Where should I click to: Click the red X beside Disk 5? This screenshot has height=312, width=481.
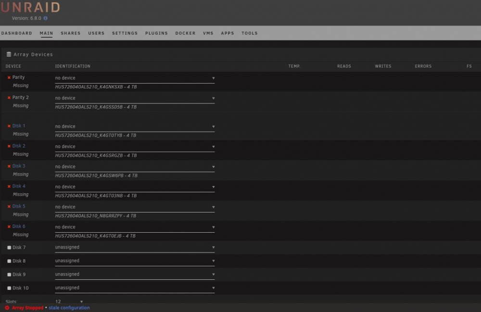9,207
